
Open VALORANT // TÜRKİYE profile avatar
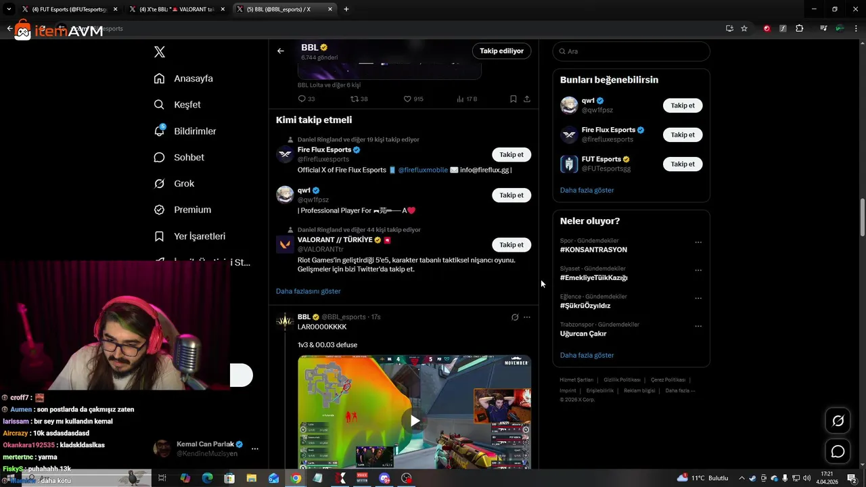pyautogui.click(x=285, y=244)
